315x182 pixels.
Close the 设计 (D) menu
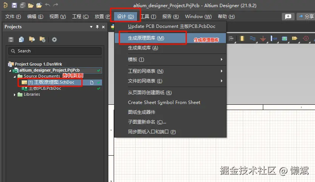125,17
